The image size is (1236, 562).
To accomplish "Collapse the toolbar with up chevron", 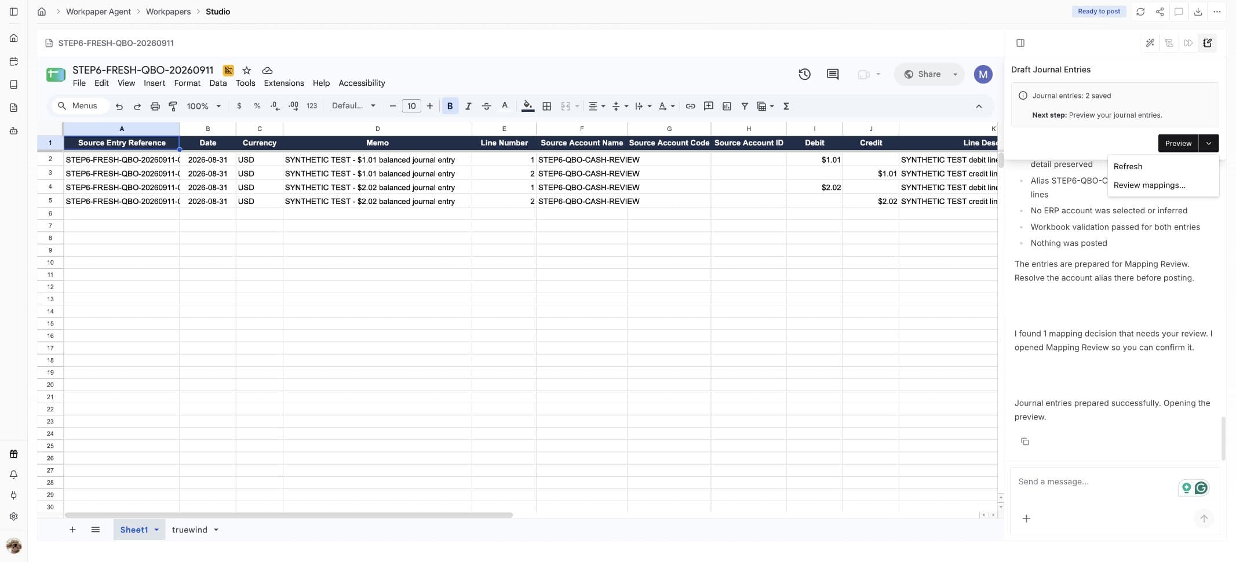I will (x=979, y=106).
